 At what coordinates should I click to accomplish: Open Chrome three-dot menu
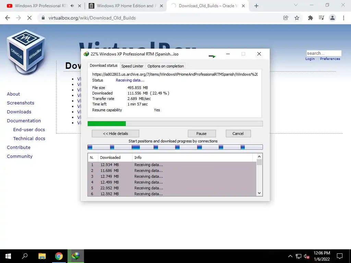(x=343, y=18)
